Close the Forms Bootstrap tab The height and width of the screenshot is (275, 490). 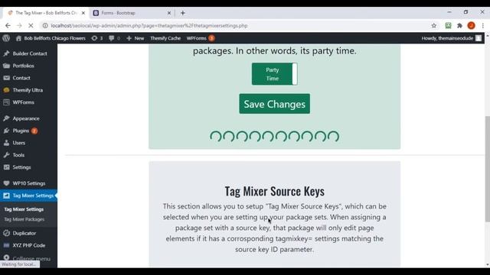point(169,13)
